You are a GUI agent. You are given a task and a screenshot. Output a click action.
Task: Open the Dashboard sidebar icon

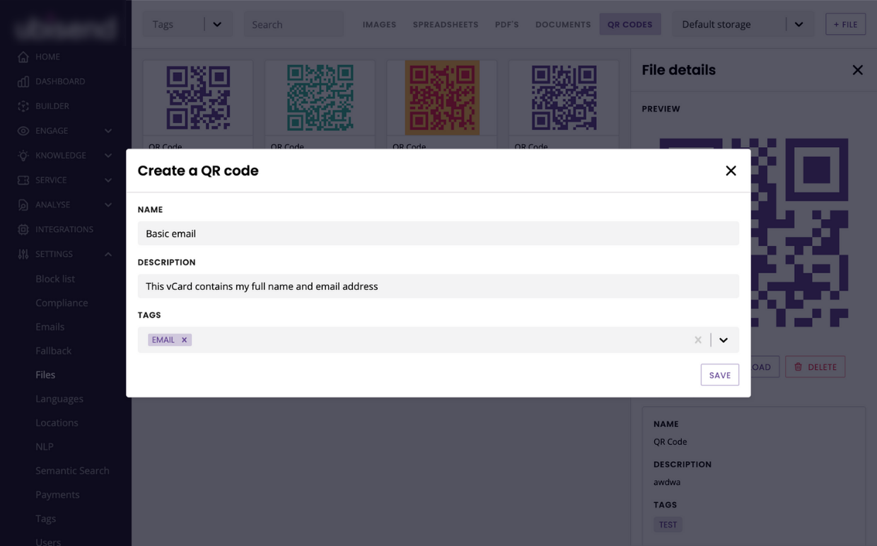23,81
